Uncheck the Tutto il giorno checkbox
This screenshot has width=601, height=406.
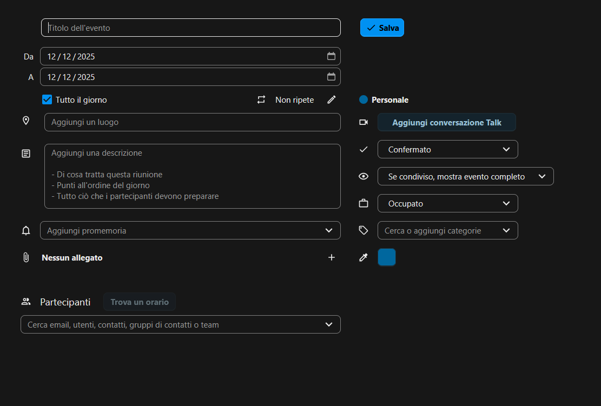coord(47,99)
